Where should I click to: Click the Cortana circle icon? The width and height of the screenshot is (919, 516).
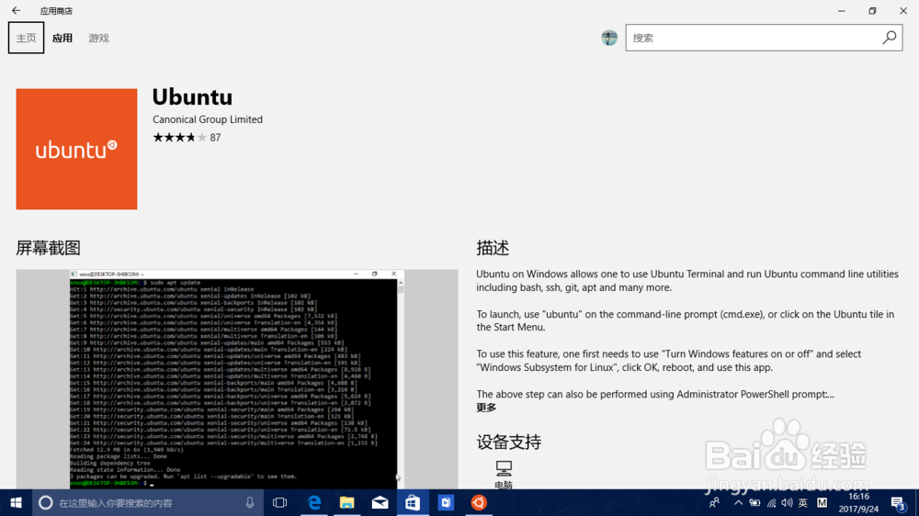(45, 502)
